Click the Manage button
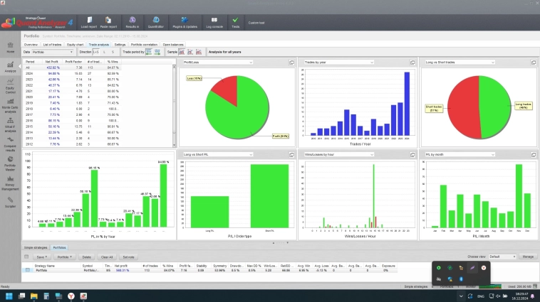 click(529, 257)
